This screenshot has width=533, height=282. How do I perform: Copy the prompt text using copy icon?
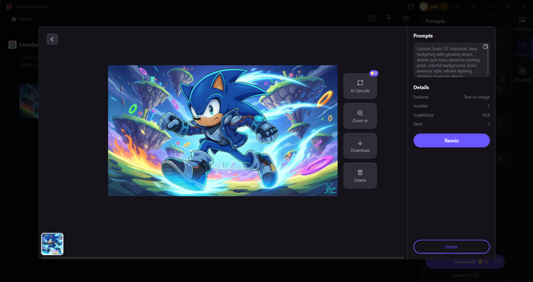pyautogui.click(x=485, y=46)
